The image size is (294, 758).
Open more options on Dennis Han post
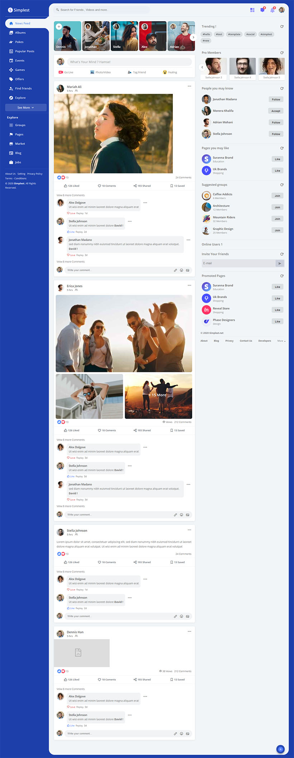tap(189, 631)
